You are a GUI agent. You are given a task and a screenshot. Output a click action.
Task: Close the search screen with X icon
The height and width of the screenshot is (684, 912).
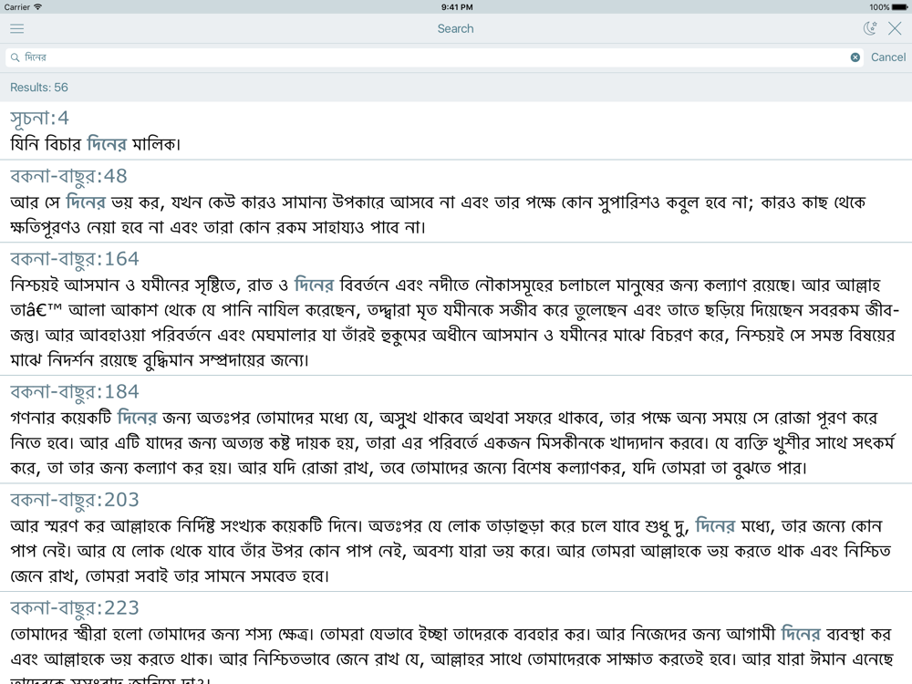[895, 28]
